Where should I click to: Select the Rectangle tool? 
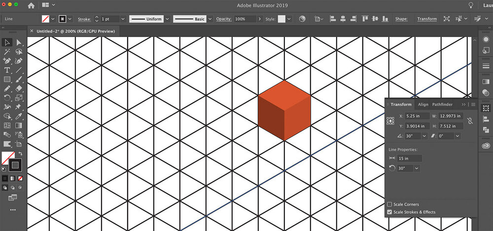(7, 79)
